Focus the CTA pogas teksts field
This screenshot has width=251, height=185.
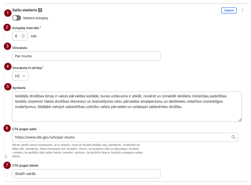tap(86, 174)
